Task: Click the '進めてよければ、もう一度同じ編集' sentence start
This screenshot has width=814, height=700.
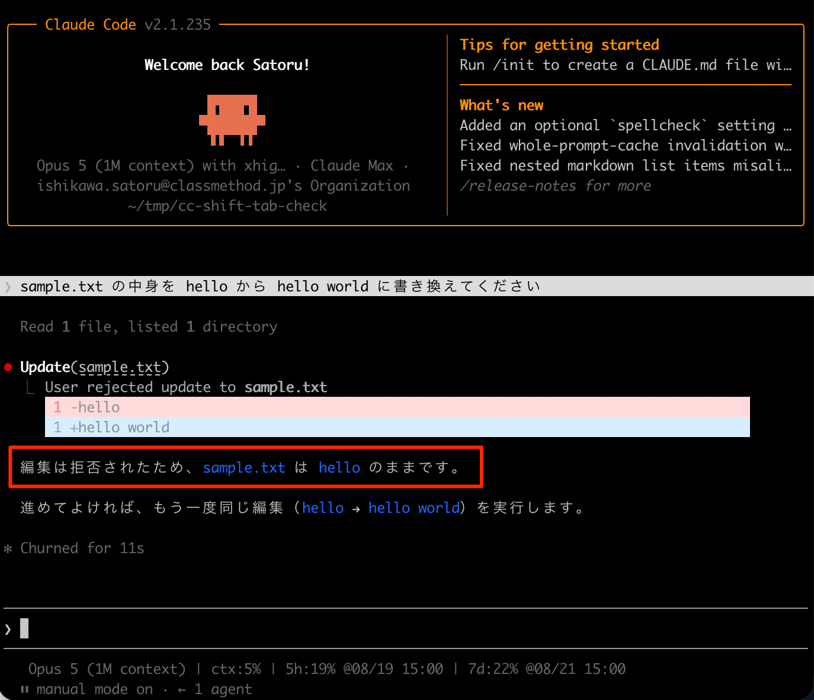Action: [x=152, y=508]
